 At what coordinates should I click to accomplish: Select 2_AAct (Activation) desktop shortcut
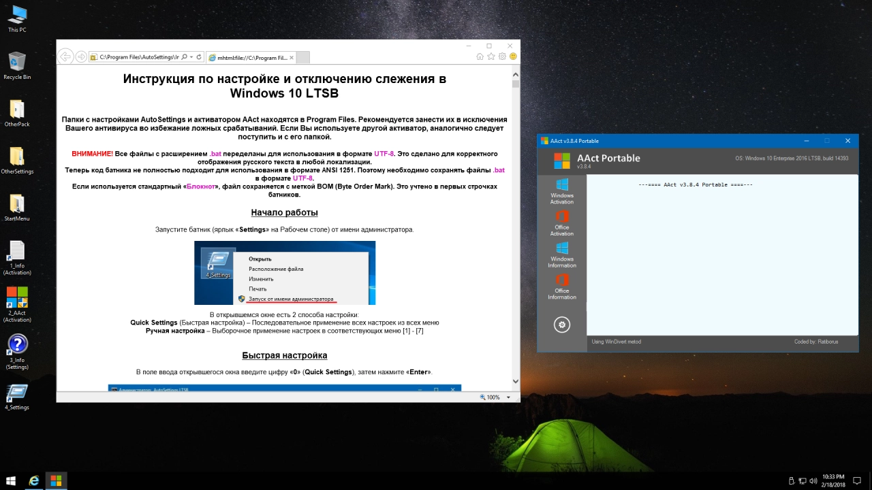[17, 305]
